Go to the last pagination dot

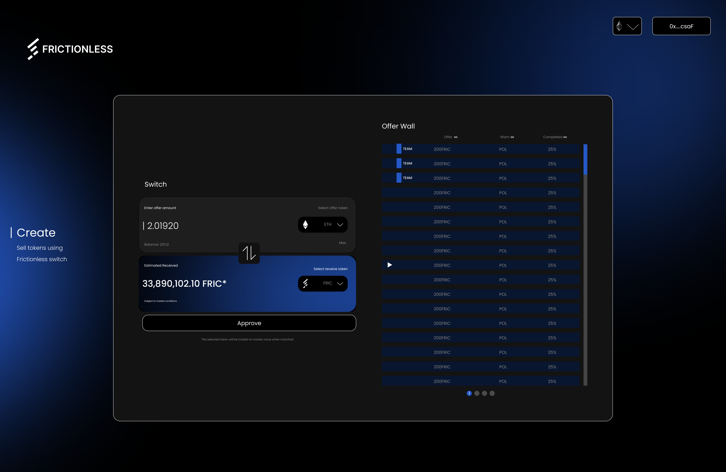click(492, 393)
